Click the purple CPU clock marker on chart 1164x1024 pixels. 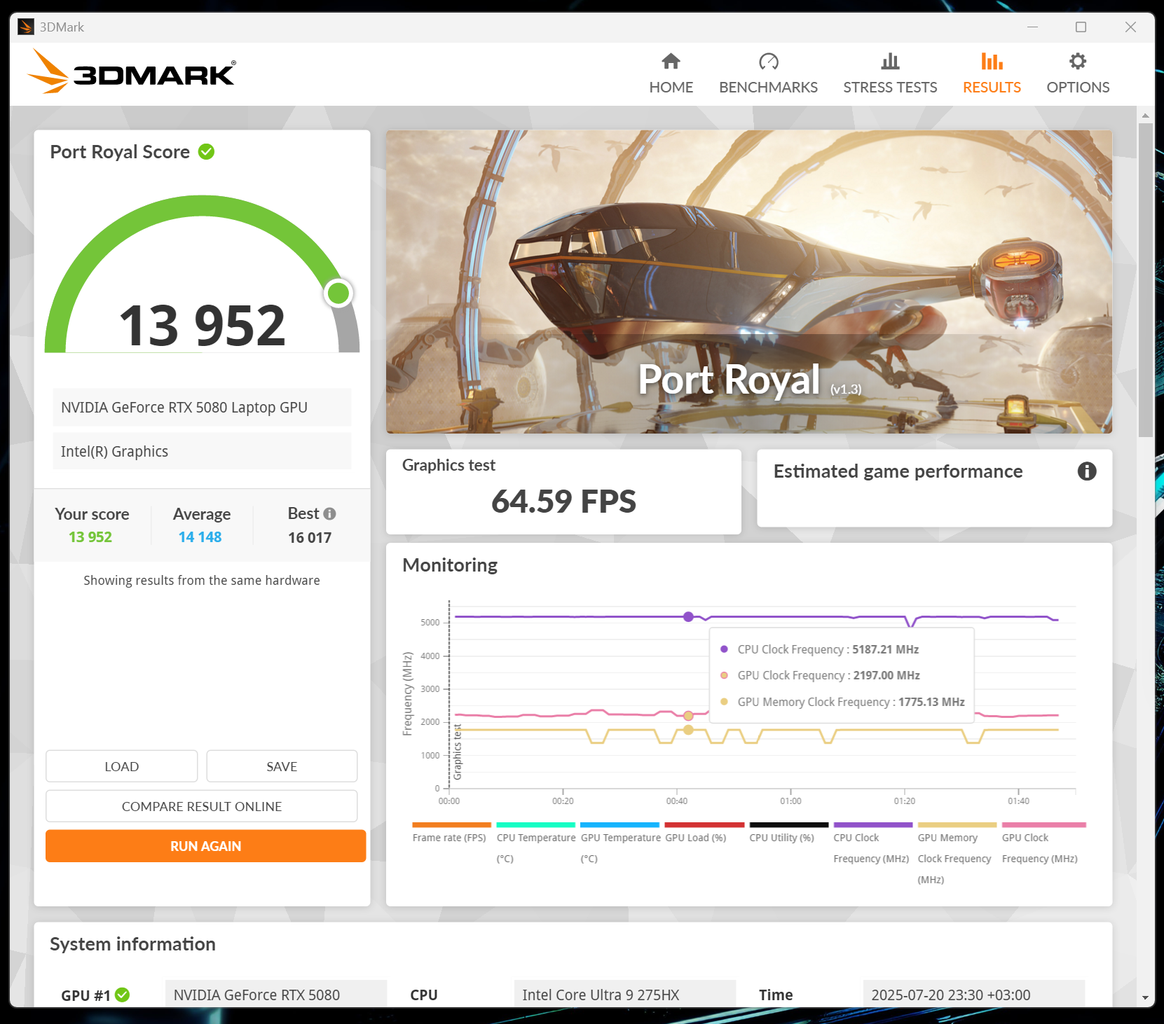coord(688,616)
